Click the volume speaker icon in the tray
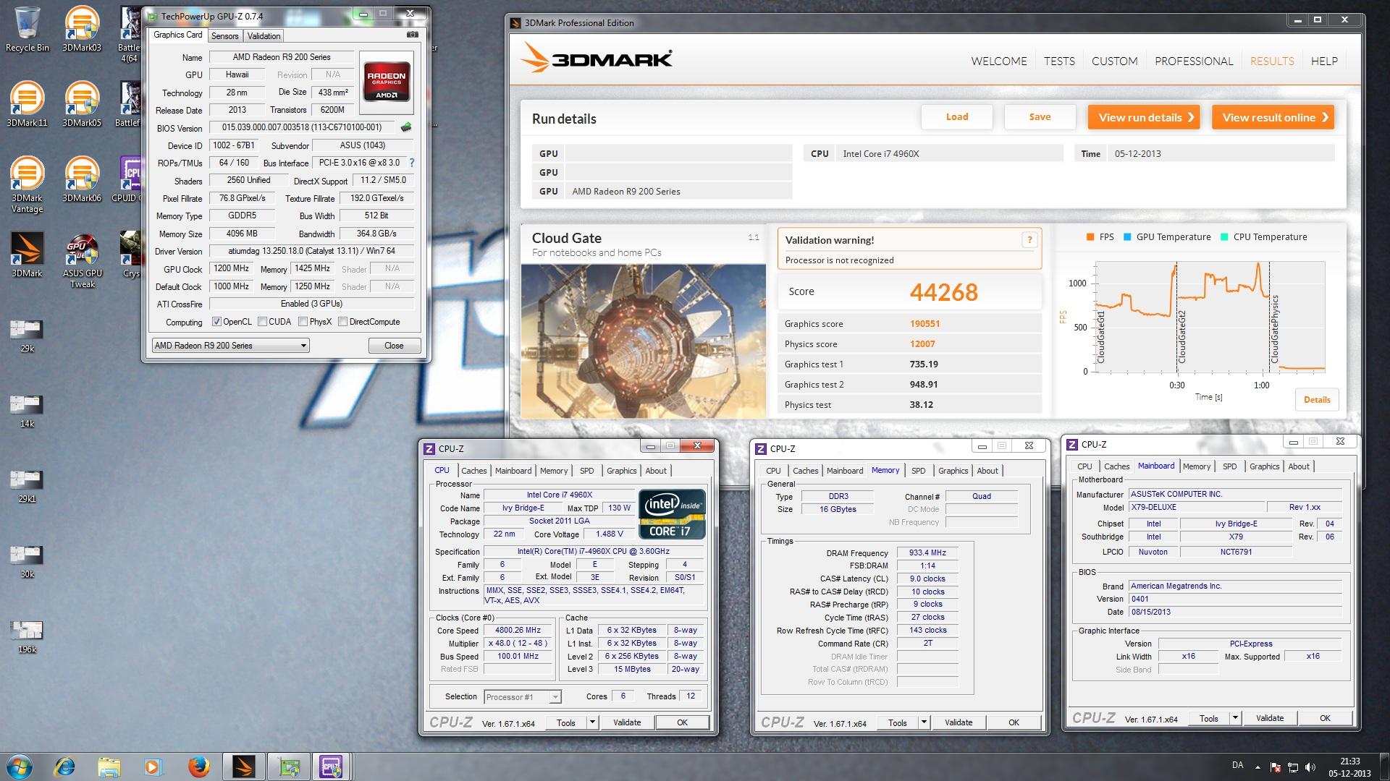1390x781 pixels. click(1310, 767)
